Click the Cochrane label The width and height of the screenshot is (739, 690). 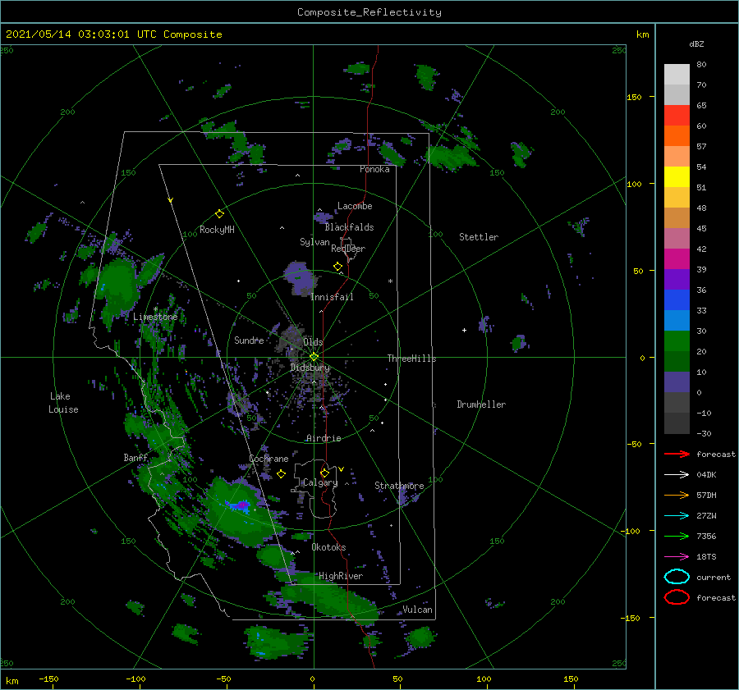(x=269, y=459)
